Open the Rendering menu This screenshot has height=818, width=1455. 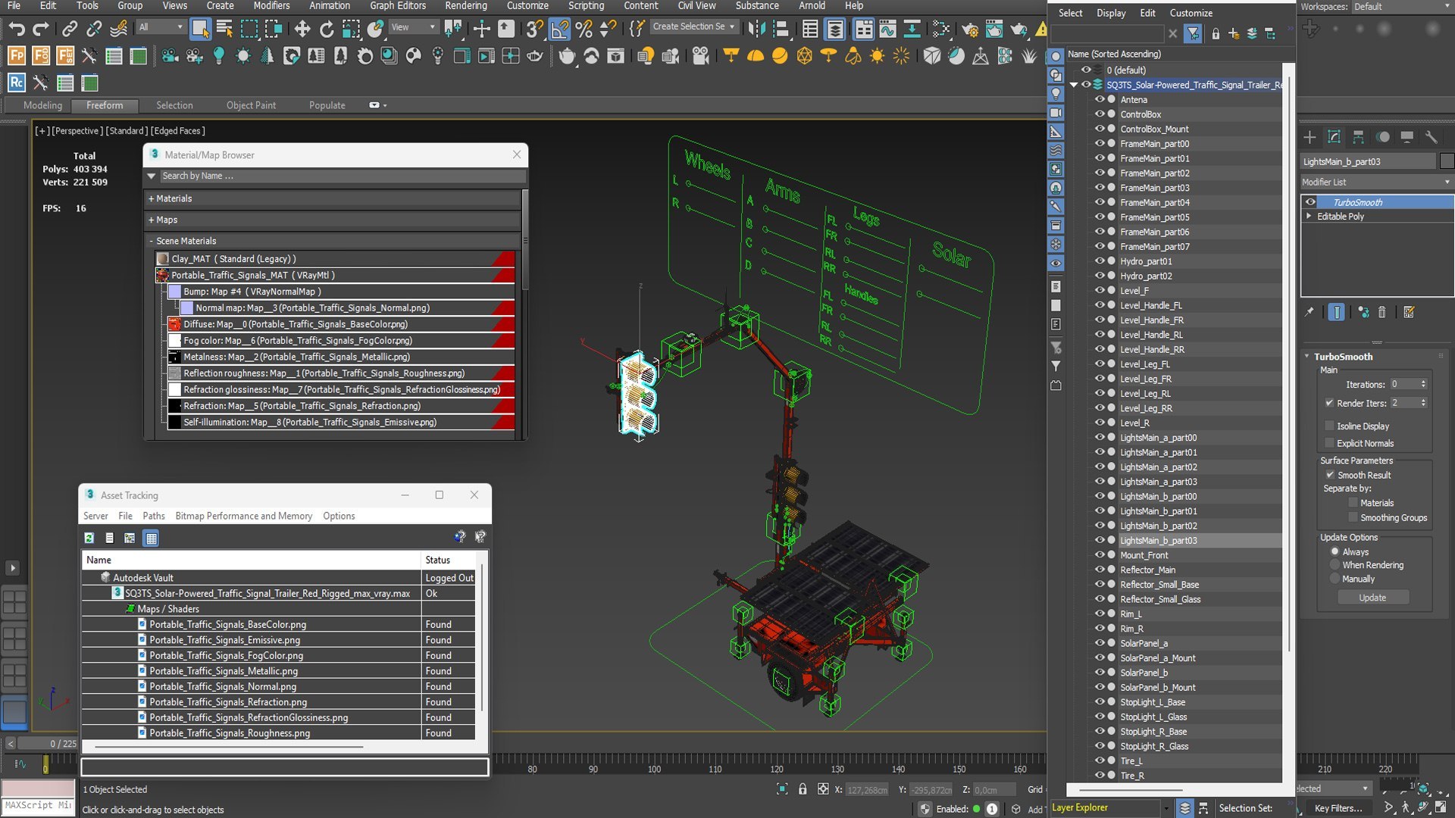click(x=465, y=6)
